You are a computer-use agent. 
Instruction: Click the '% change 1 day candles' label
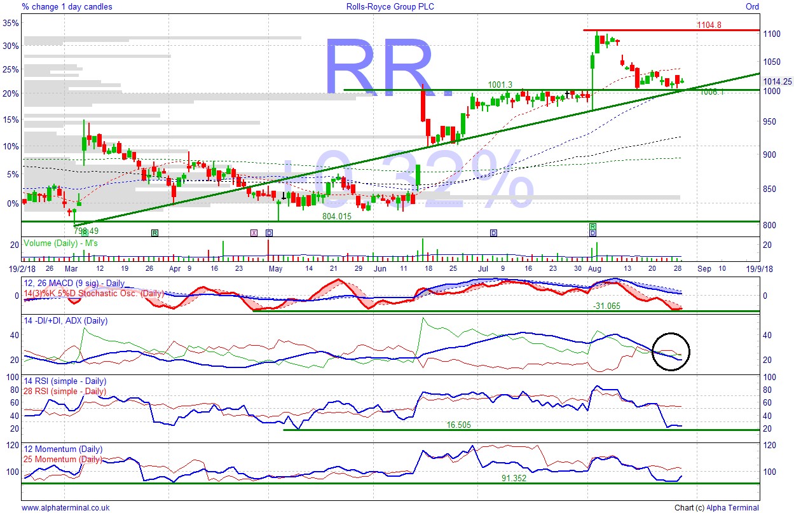point(67,6)
